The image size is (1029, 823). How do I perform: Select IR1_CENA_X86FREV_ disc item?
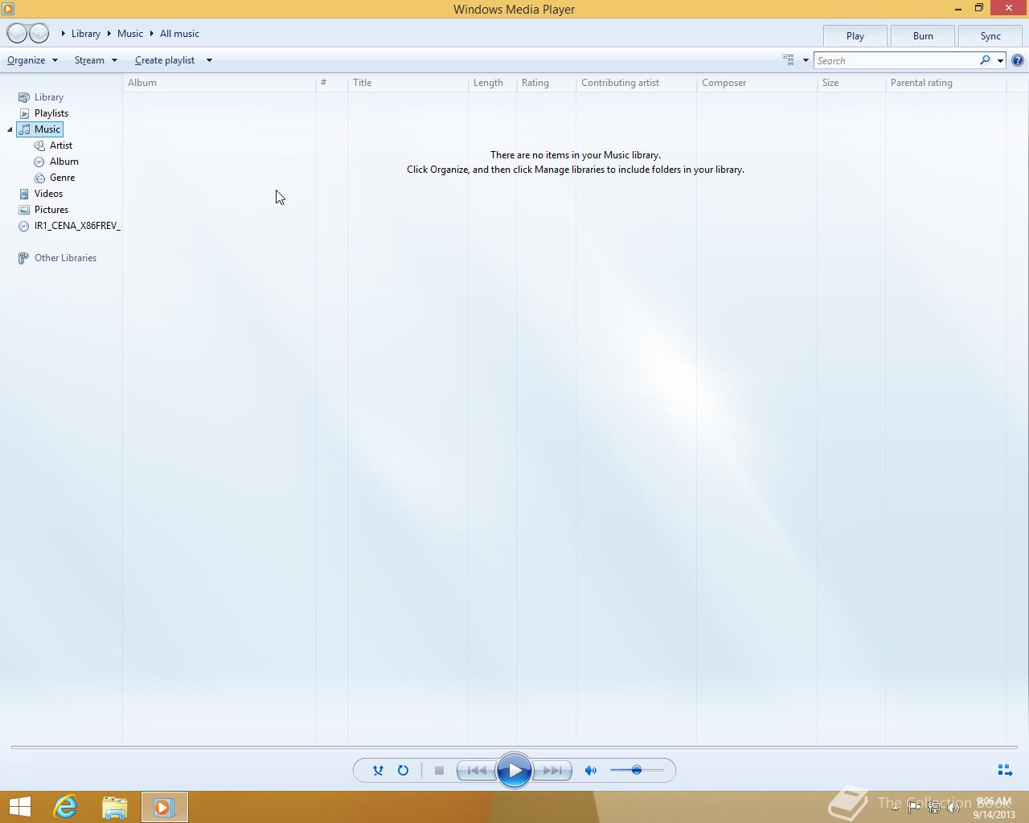77,226
